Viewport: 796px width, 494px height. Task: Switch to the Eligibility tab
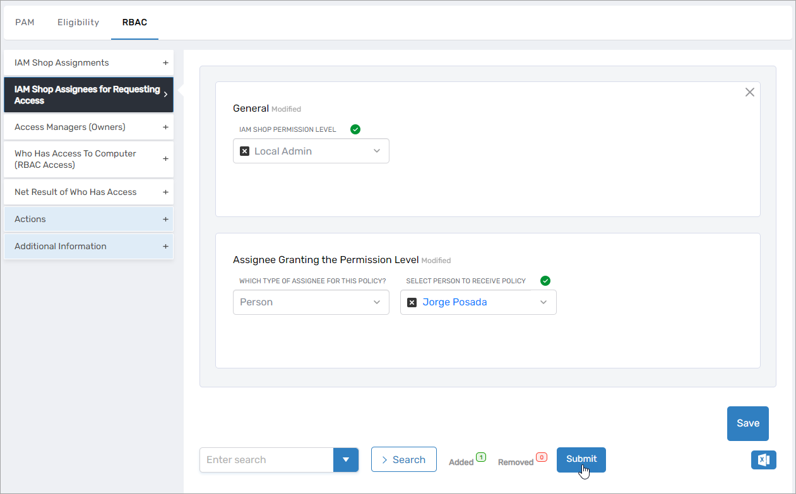click(78, 22)
